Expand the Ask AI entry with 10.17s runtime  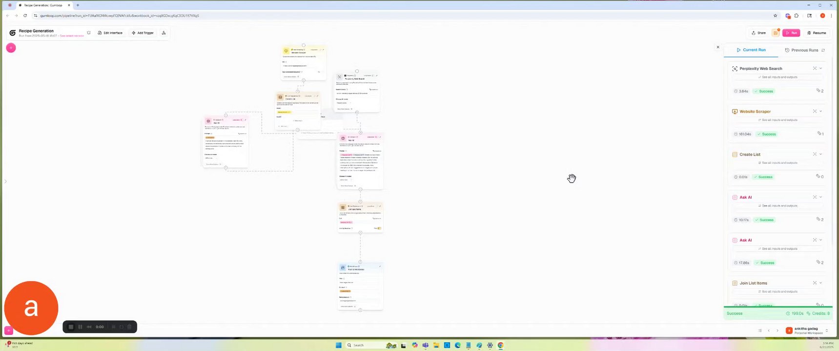tap(821, 197)
